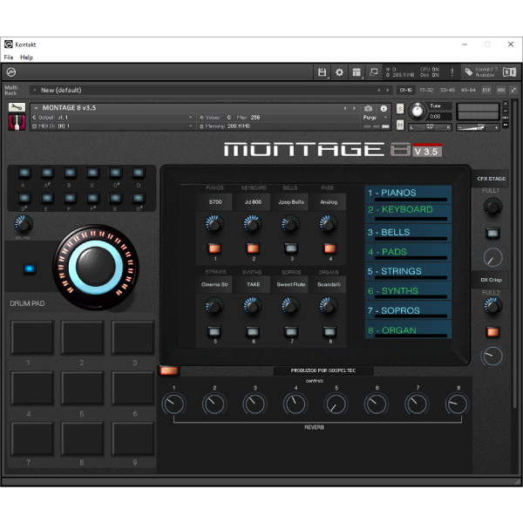Toggle the Pianos layer 1 orange button

(x=214, y=248)
